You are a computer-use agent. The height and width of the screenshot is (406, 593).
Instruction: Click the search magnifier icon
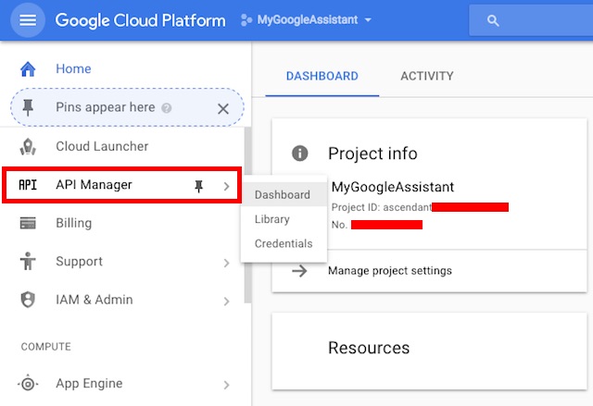click(493, 20)
